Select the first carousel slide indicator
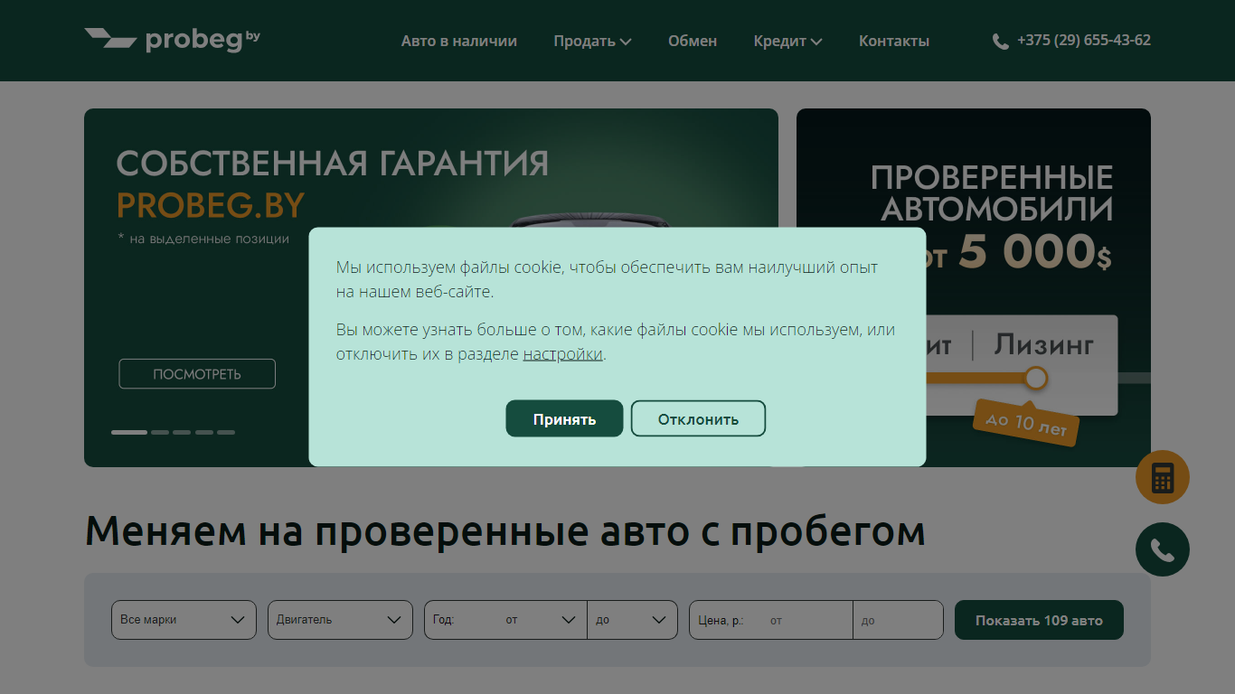This screenshot has height=694, width=1235. click(x=129, y=432)
